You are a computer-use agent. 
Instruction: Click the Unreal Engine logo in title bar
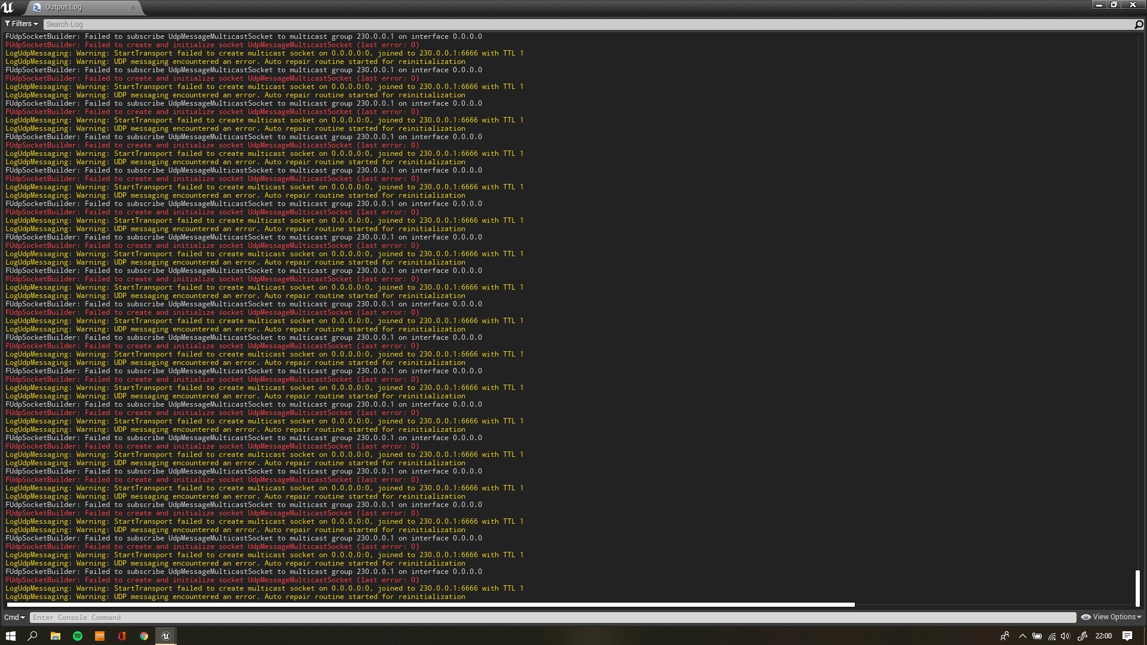(x=8, y=7)
